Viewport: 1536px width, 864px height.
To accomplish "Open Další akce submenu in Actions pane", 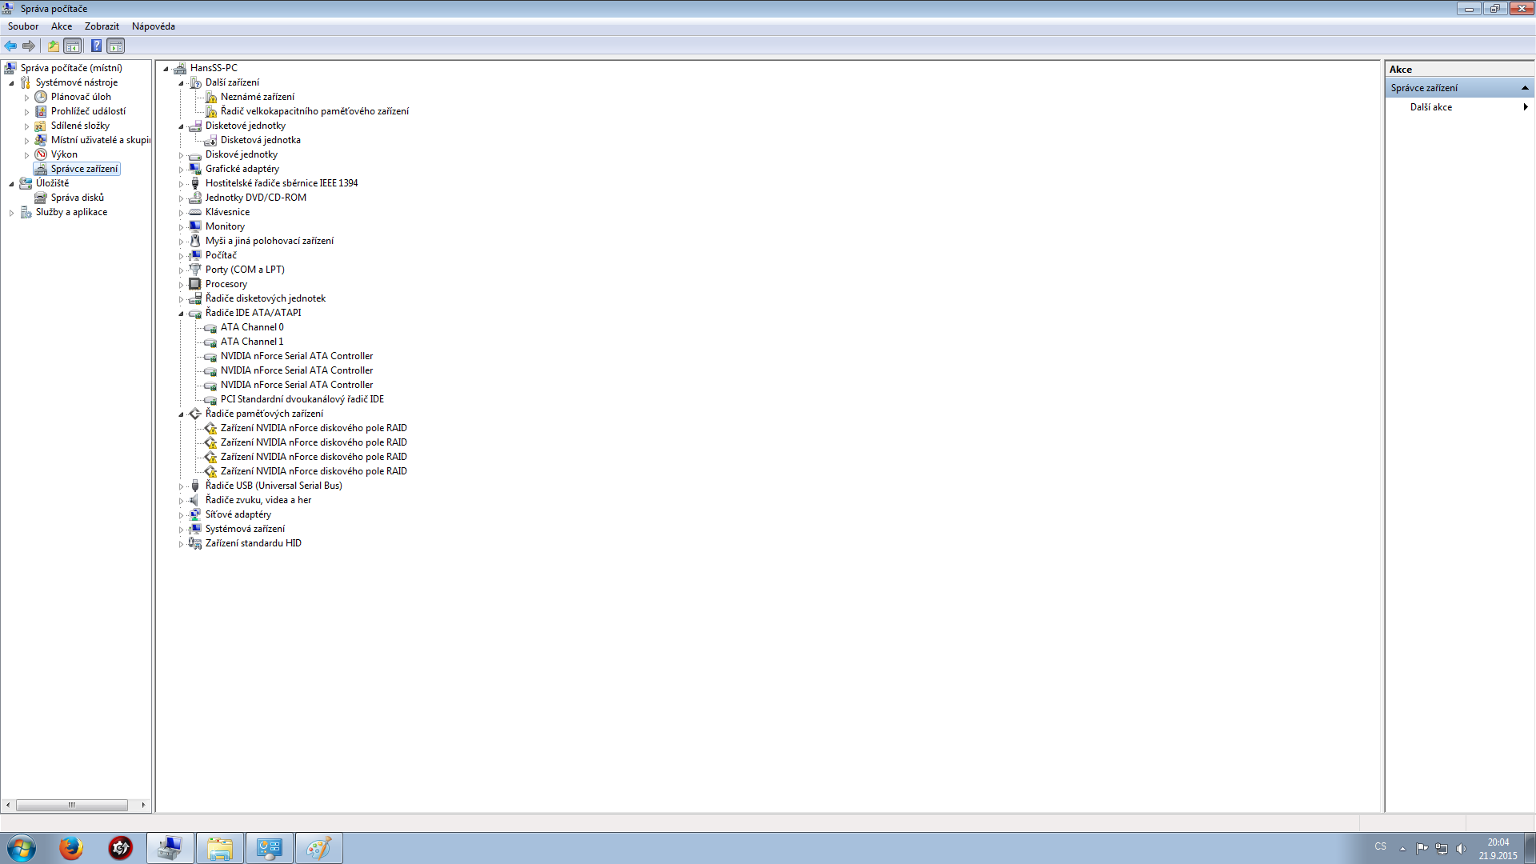I will (x=1431, y=107).
